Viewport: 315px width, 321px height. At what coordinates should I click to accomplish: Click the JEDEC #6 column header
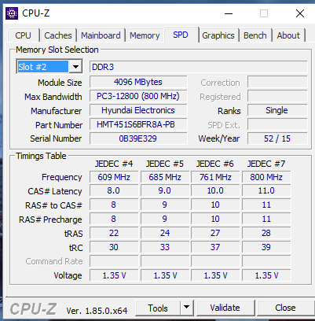pyautogui.click(x=215, y=164)
